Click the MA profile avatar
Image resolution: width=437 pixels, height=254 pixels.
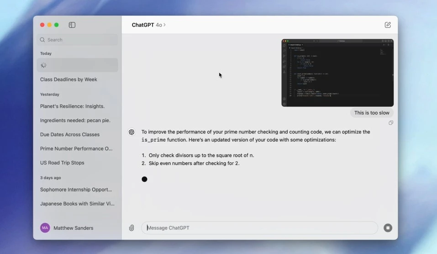(45, 228)
